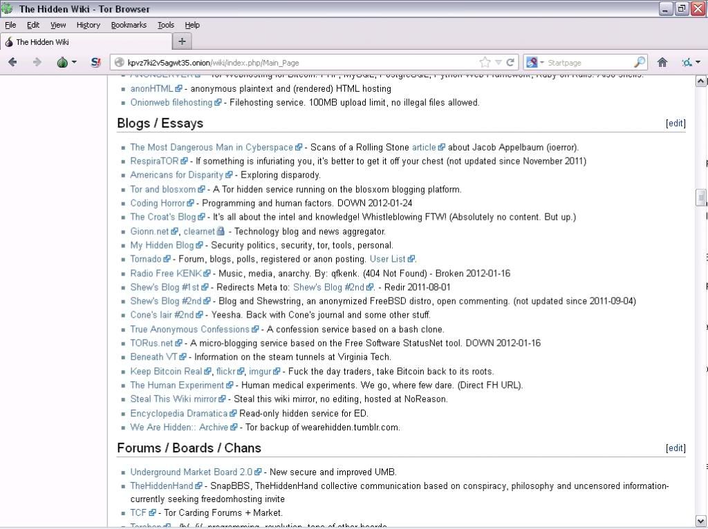
Task: Open the File menu
Action: coord(10,25)
